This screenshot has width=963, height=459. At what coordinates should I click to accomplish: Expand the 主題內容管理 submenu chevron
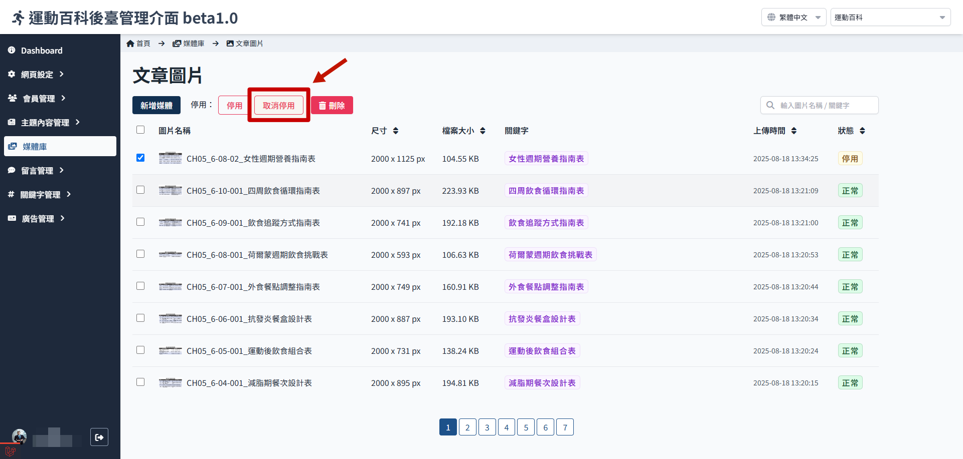pos(78,122)
